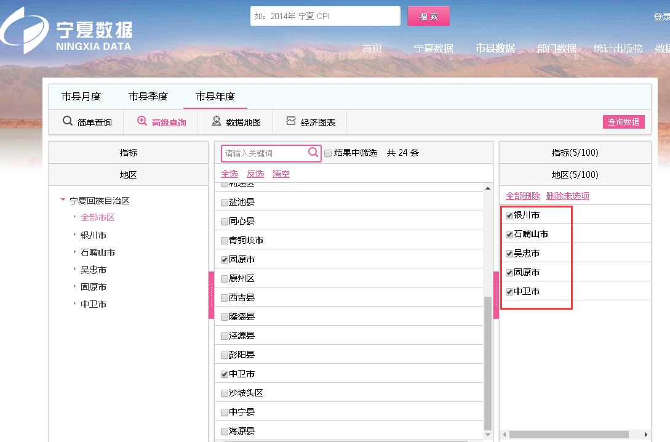Expand the 银川市 tree node arrow

coord(74,235)
